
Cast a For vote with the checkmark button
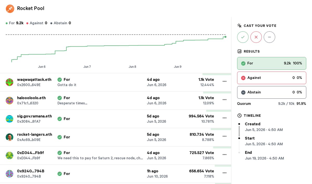[243, 37]
